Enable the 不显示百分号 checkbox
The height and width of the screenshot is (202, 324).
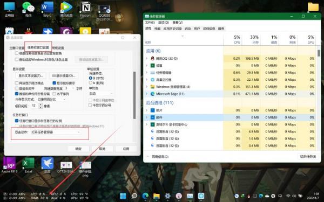(x=90, y=105)
